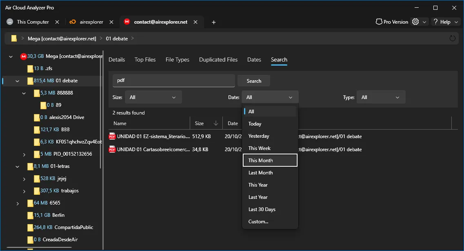
Task: Expand the 6565 folder
Action: coord(17,203)
